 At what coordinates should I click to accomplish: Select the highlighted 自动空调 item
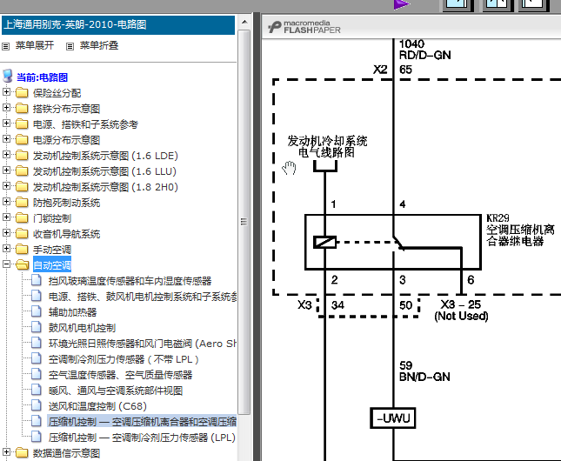(x=52, y=265)
